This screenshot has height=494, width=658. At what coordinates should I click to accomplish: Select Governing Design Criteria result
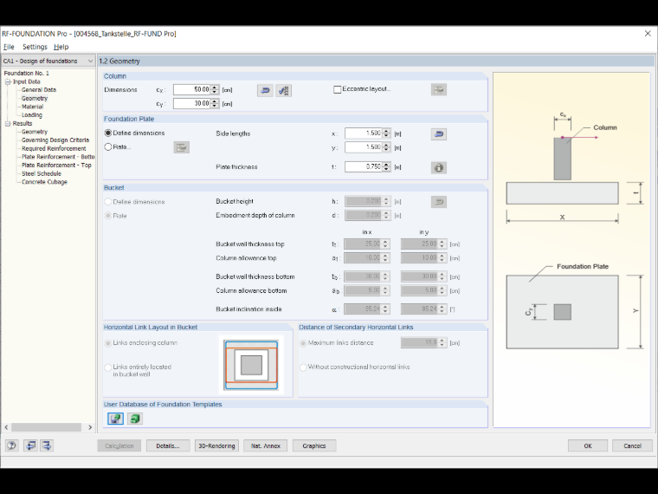click(55, 140)
